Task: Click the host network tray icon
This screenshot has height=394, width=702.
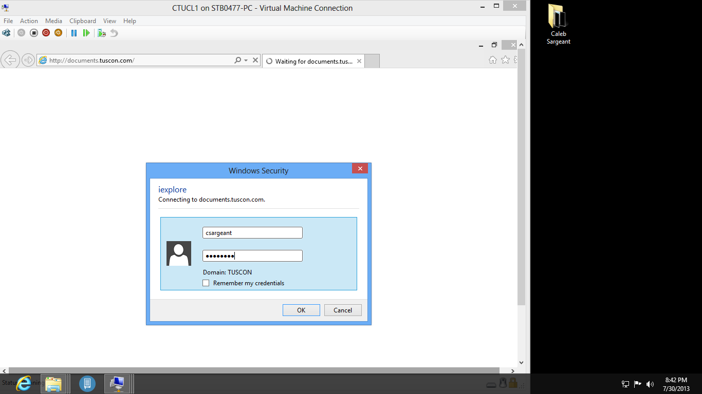Action: [x=625, y=384]
